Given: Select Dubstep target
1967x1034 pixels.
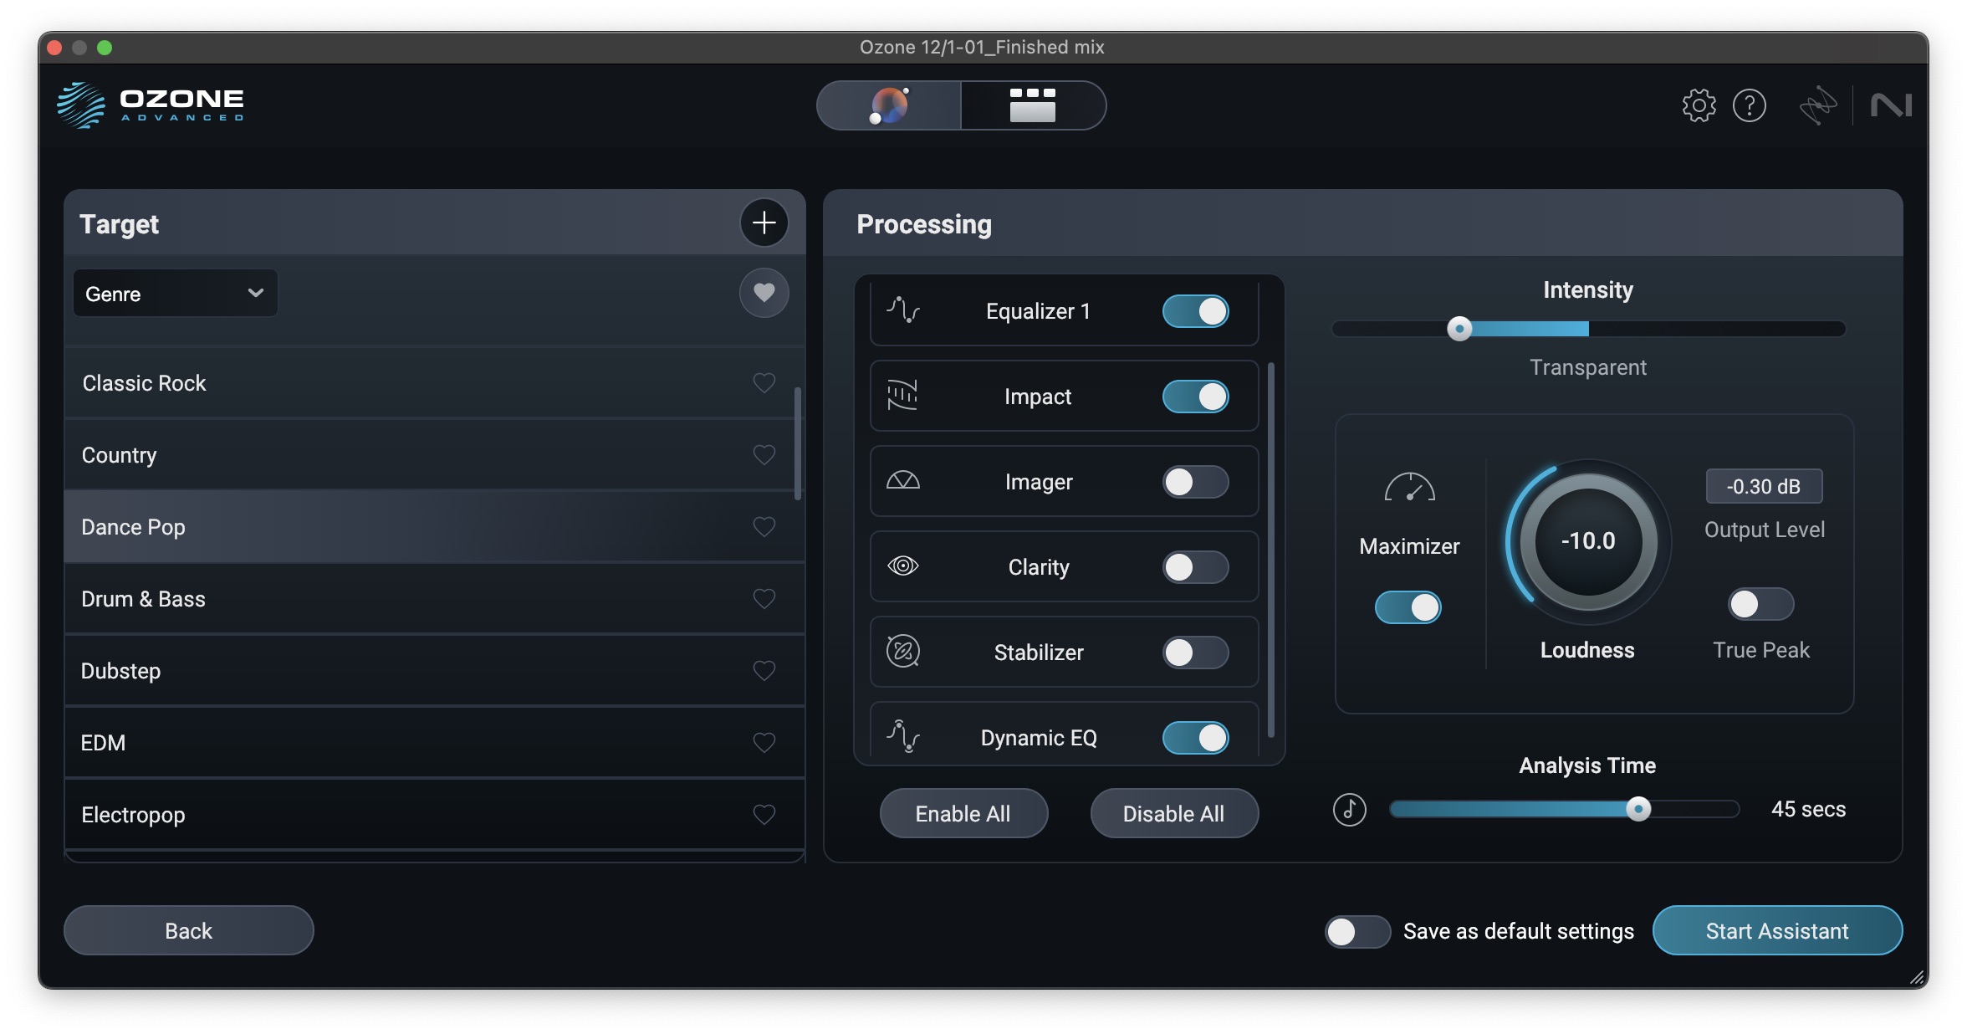Looking at the screenshot, I should pos(434,671).
